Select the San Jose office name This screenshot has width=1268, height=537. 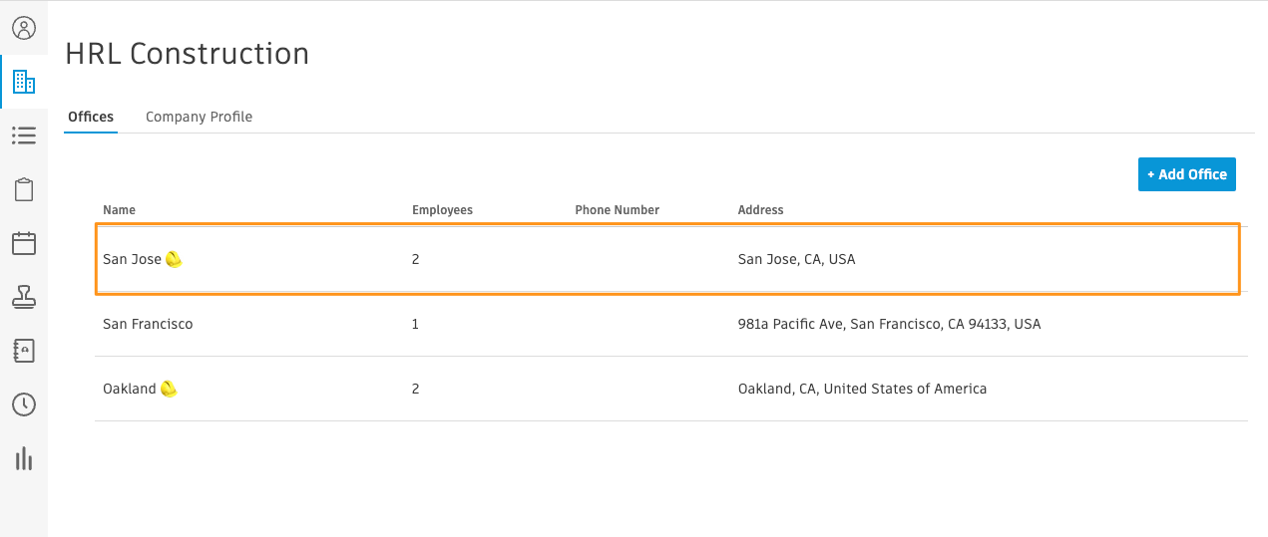coord(132,259)
